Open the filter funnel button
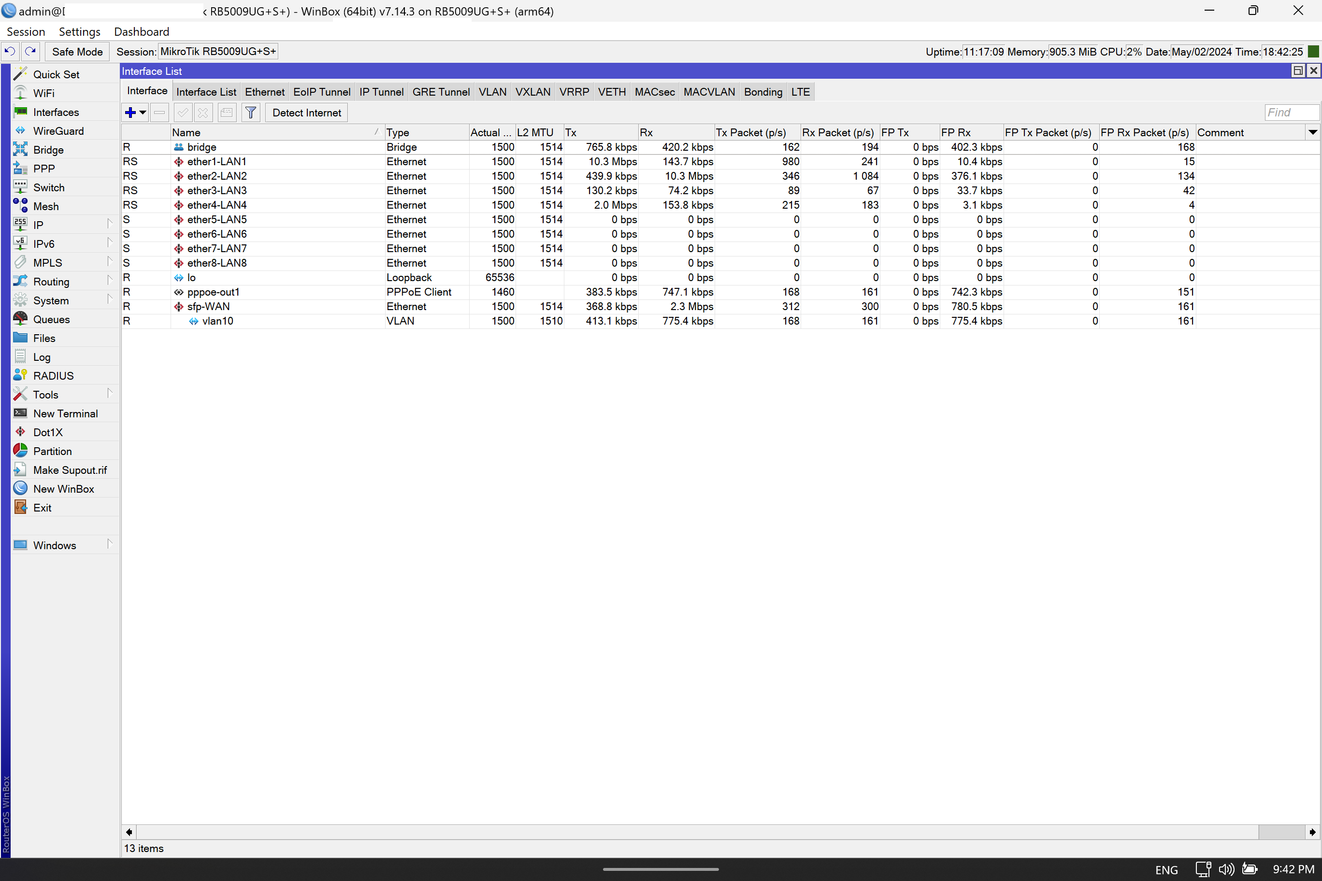1322x881 pixels. 251,113
